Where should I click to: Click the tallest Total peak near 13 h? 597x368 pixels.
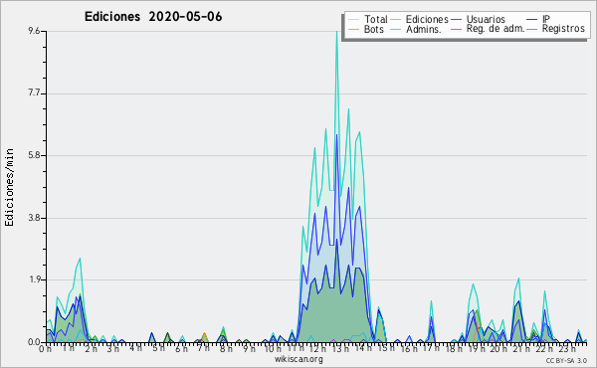[336, 33]
